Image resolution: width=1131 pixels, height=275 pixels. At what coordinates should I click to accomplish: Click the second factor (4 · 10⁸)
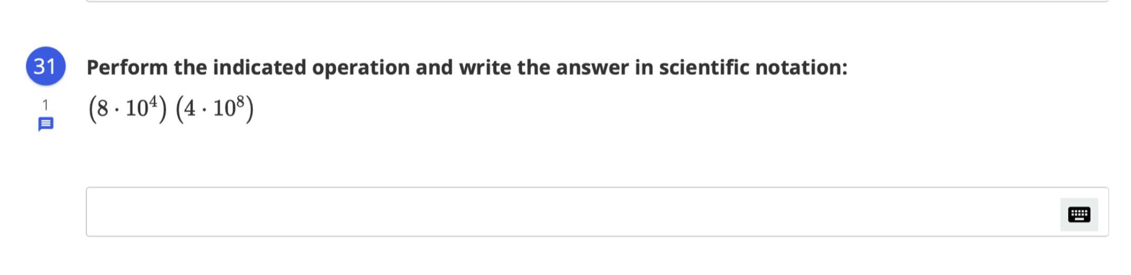[x=215, y=109]
